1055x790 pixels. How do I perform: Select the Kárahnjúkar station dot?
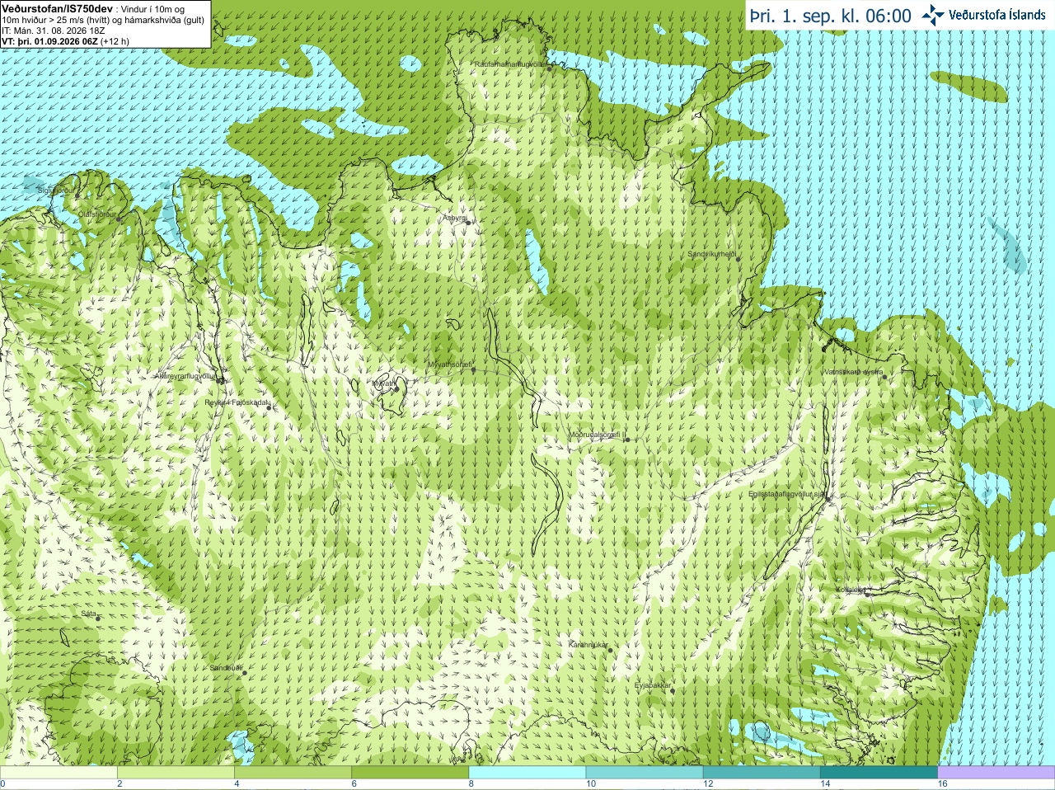point(610,650)
